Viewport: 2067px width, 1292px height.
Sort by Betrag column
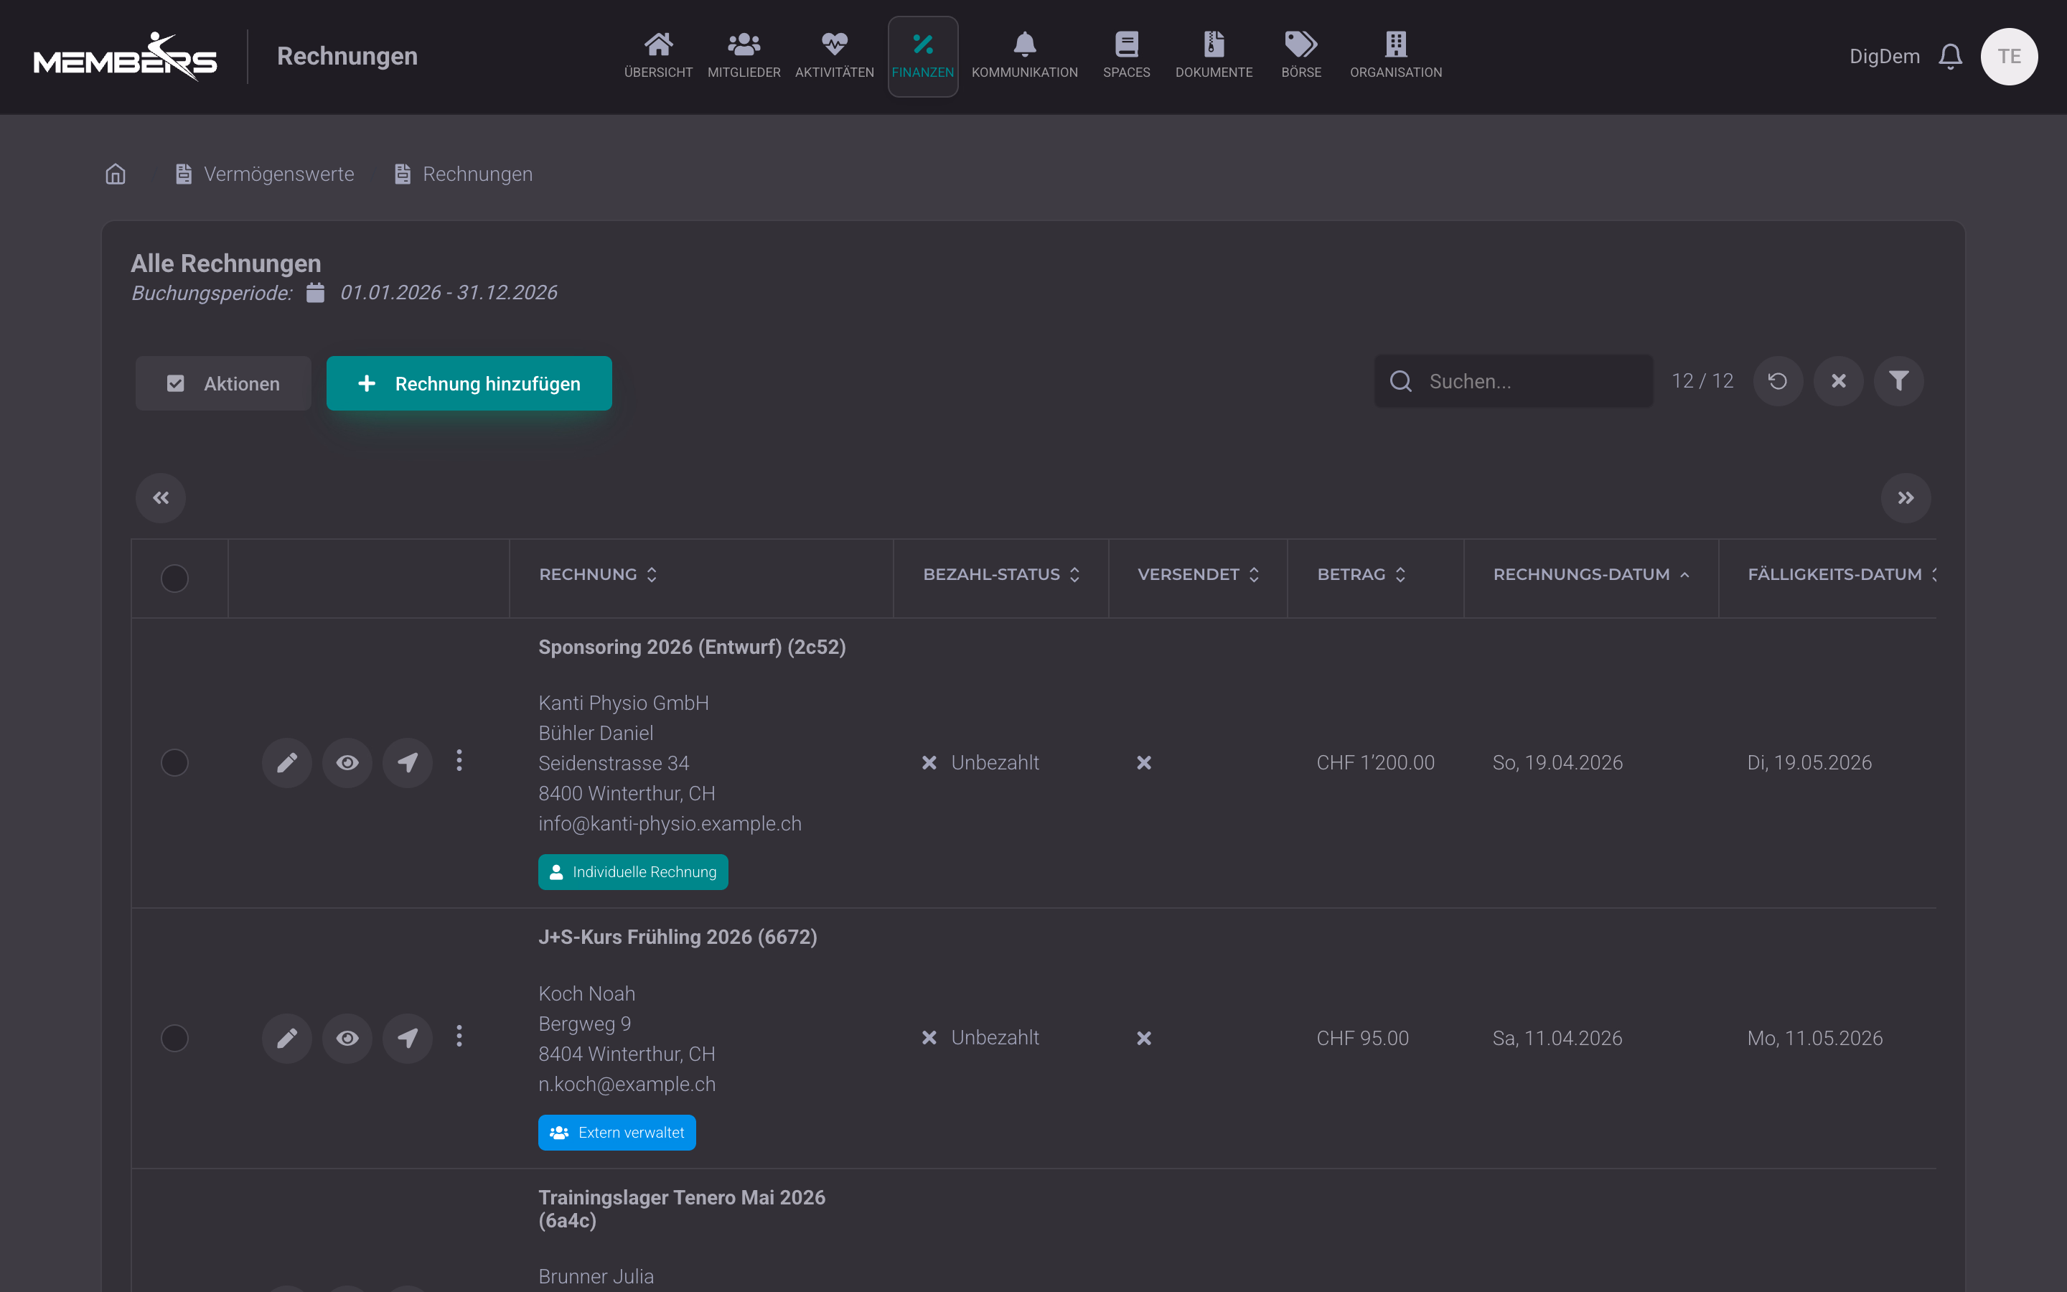click(x=1361, y=574)
